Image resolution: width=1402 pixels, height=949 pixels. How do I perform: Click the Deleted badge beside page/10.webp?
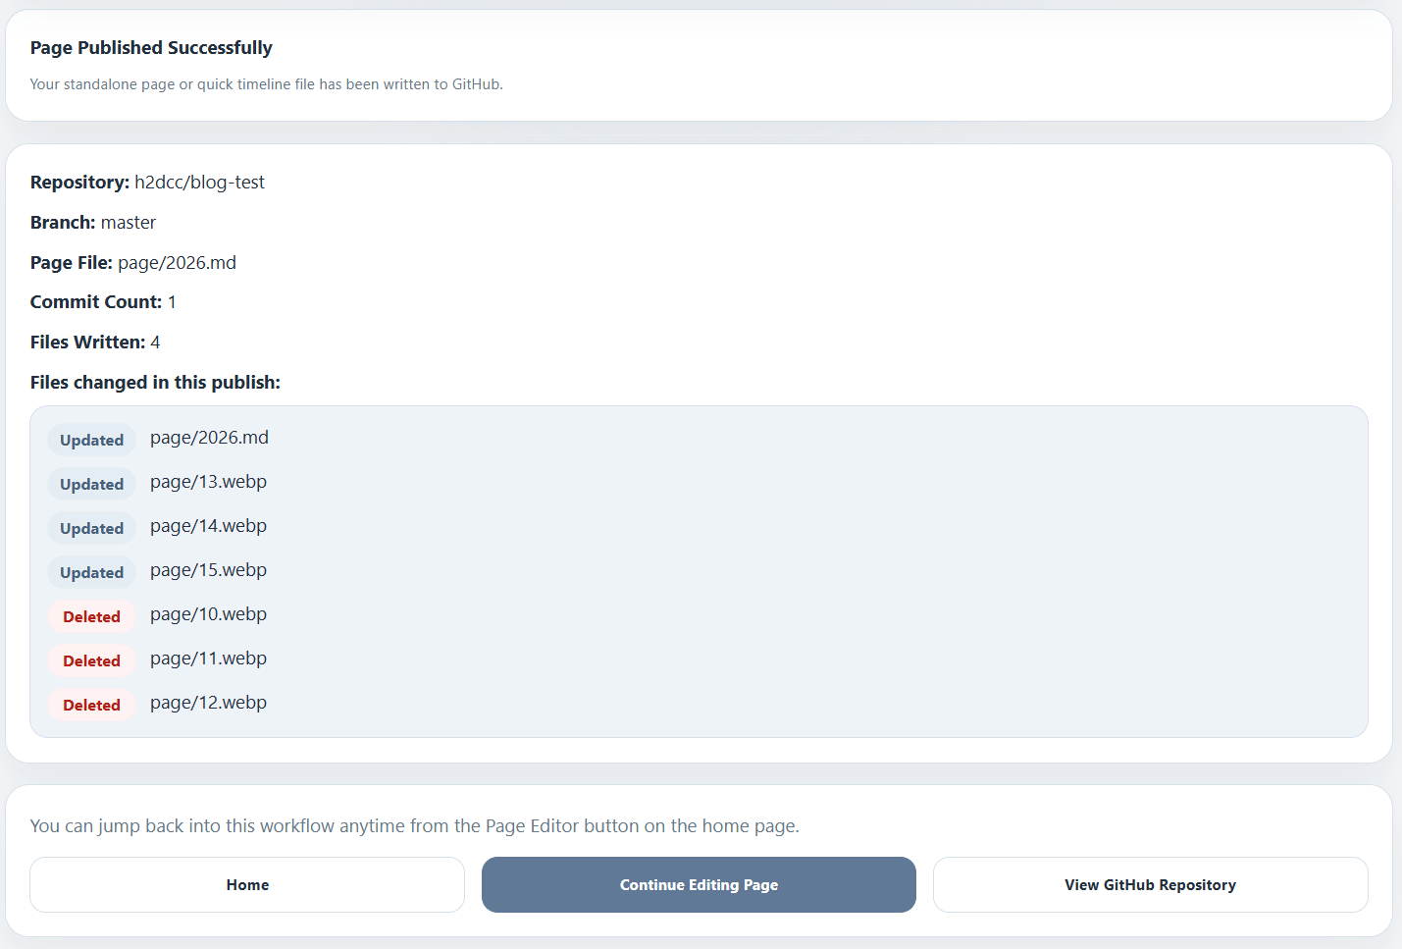[x=91, y=617]
